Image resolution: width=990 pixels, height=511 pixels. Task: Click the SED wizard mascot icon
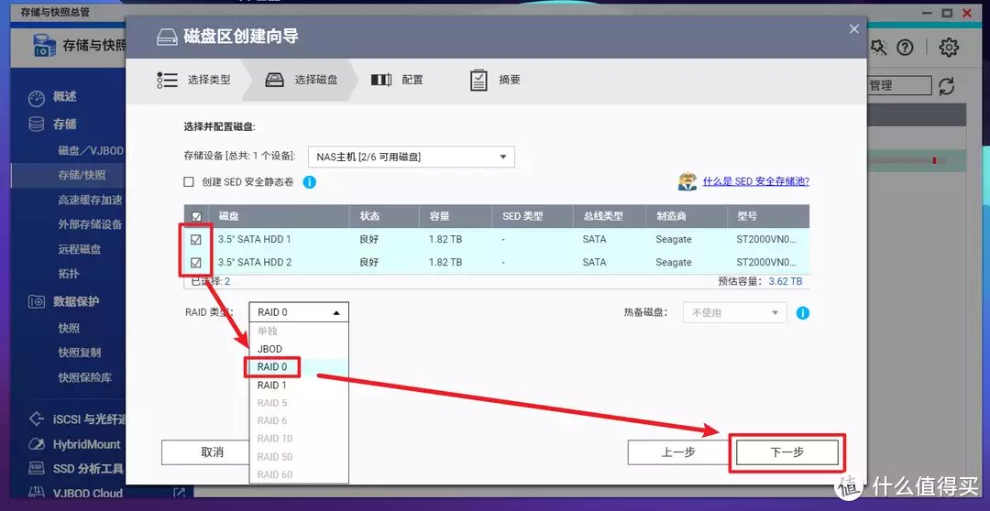point(687,181)
